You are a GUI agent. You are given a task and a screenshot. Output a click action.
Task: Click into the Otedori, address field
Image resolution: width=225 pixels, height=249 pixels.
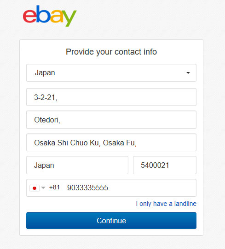coord(111,120)
